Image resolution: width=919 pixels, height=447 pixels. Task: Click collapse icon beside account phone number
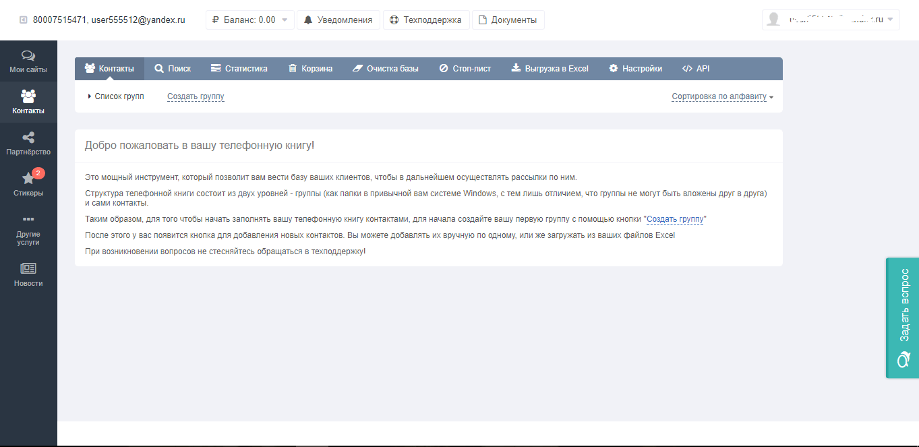[x=24, y=20]
